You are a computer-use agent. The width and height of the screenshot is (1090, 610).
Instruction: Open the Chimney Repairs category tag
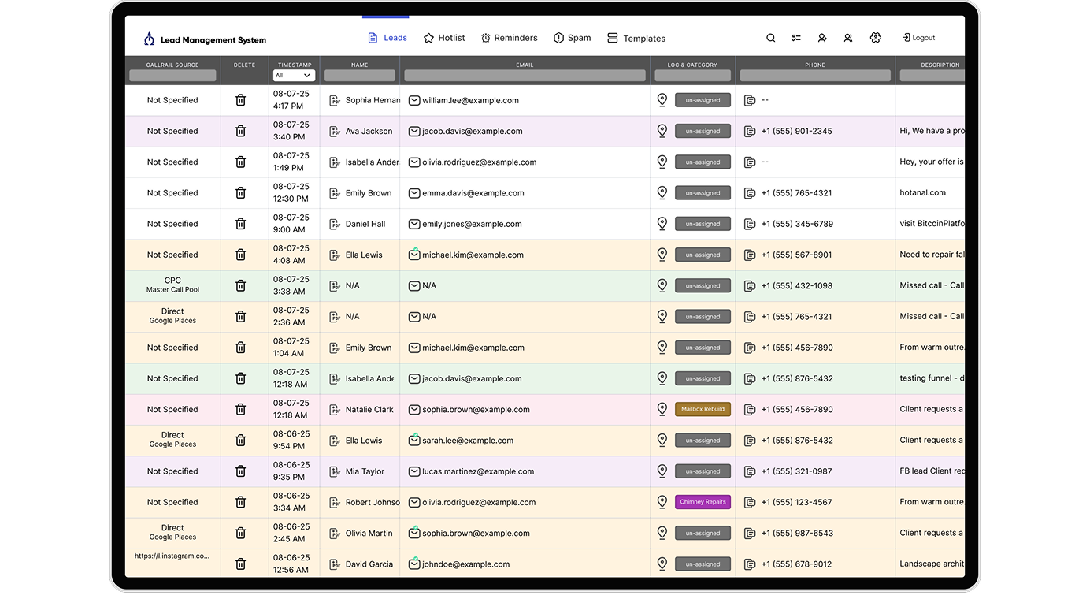click(x=703, y=502)
